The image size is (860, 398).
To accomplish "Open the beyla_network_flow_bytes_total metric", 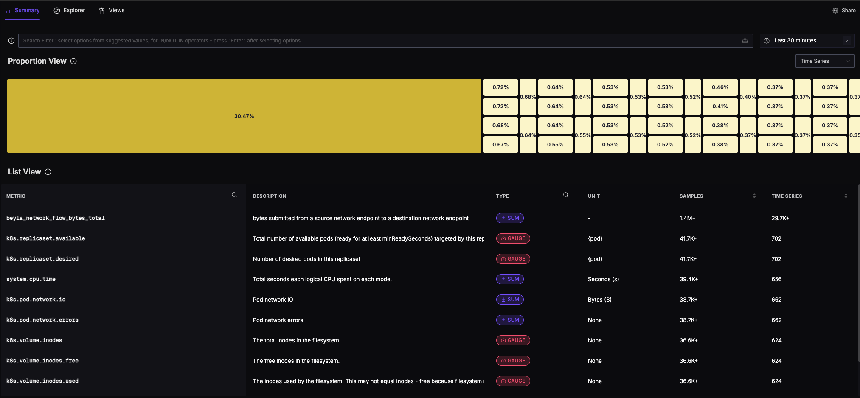I will tap(56, 218).
